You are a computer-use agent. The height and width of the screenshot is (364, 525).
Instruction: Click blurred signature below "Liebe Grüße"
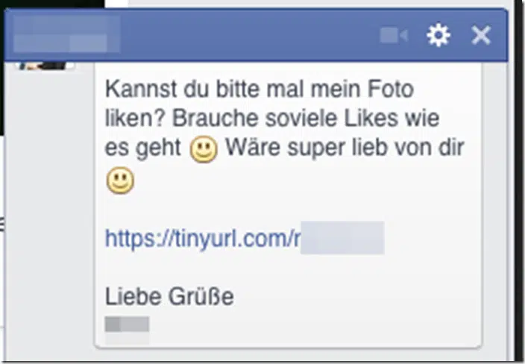pyautogui.click(x=128, y=324)
